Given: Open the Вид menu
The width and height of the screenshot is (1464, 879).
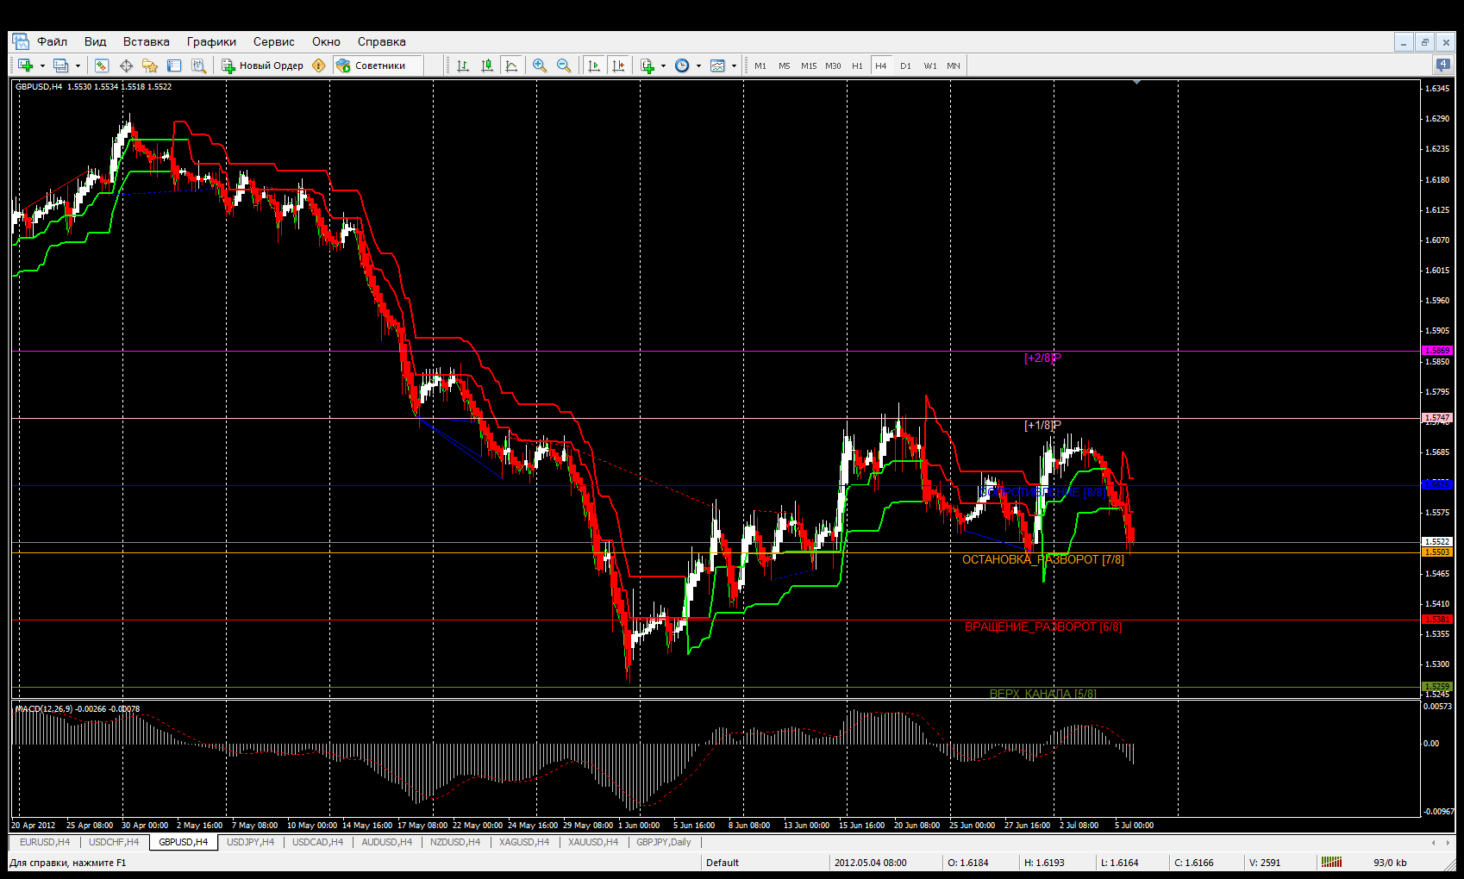Looking at the screenshot, I should [x=96, y=41].
